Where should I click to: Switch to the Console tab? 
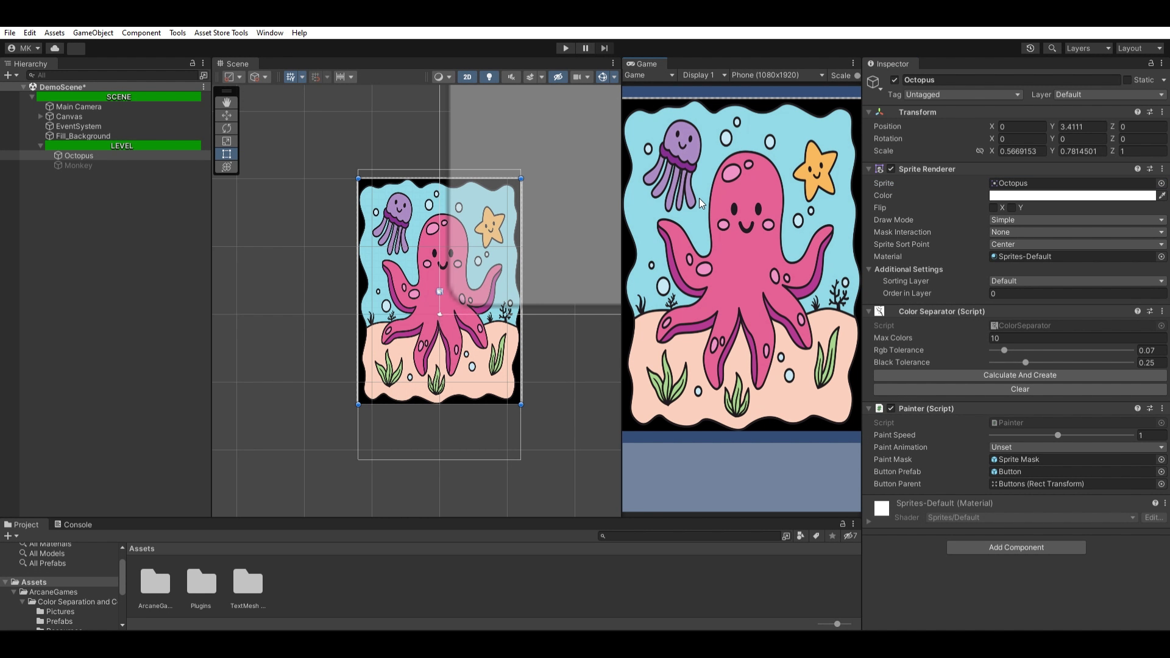pos(73,525)
